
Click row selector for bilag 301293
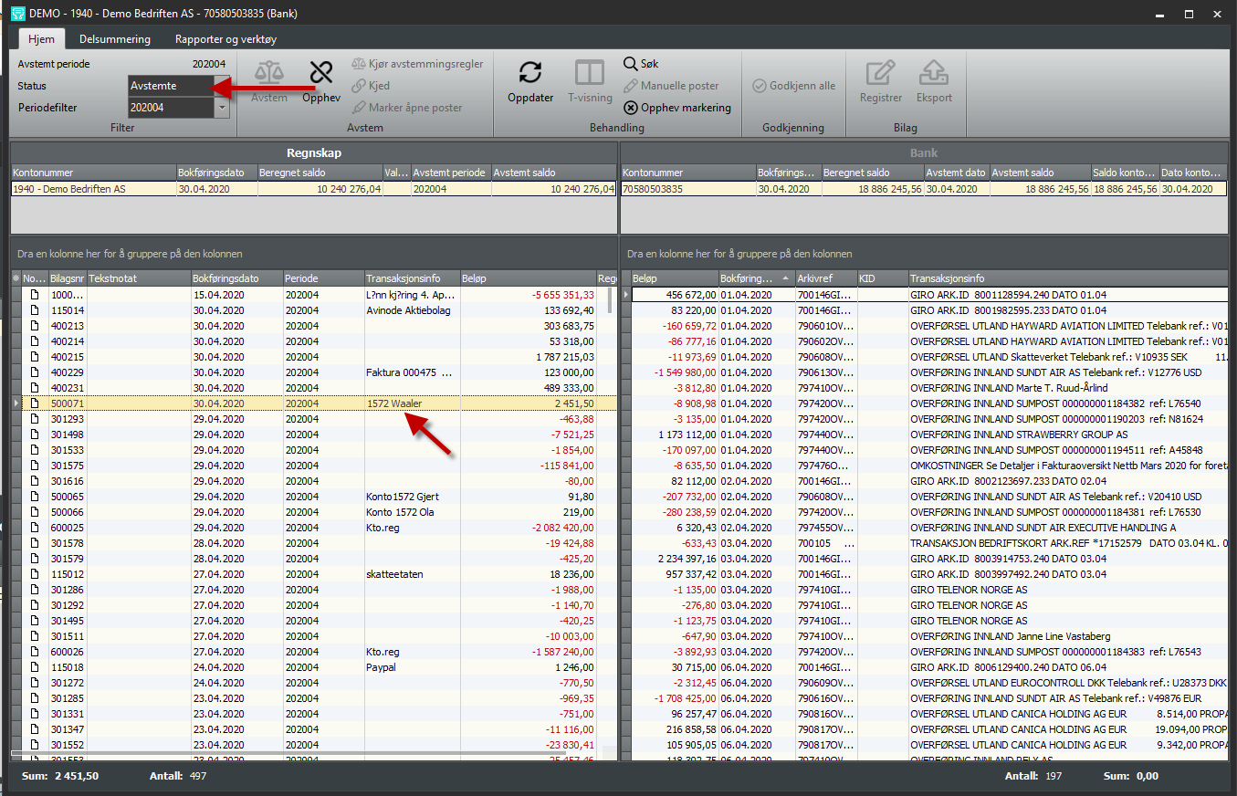click(x=16, y=419)
